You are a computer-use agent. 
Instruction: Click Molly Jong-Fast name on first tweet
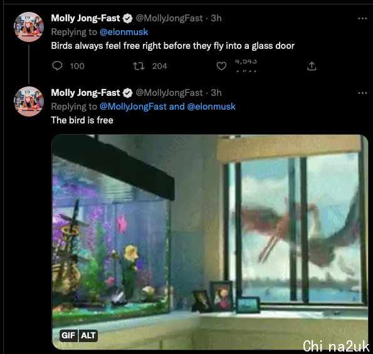85,18
